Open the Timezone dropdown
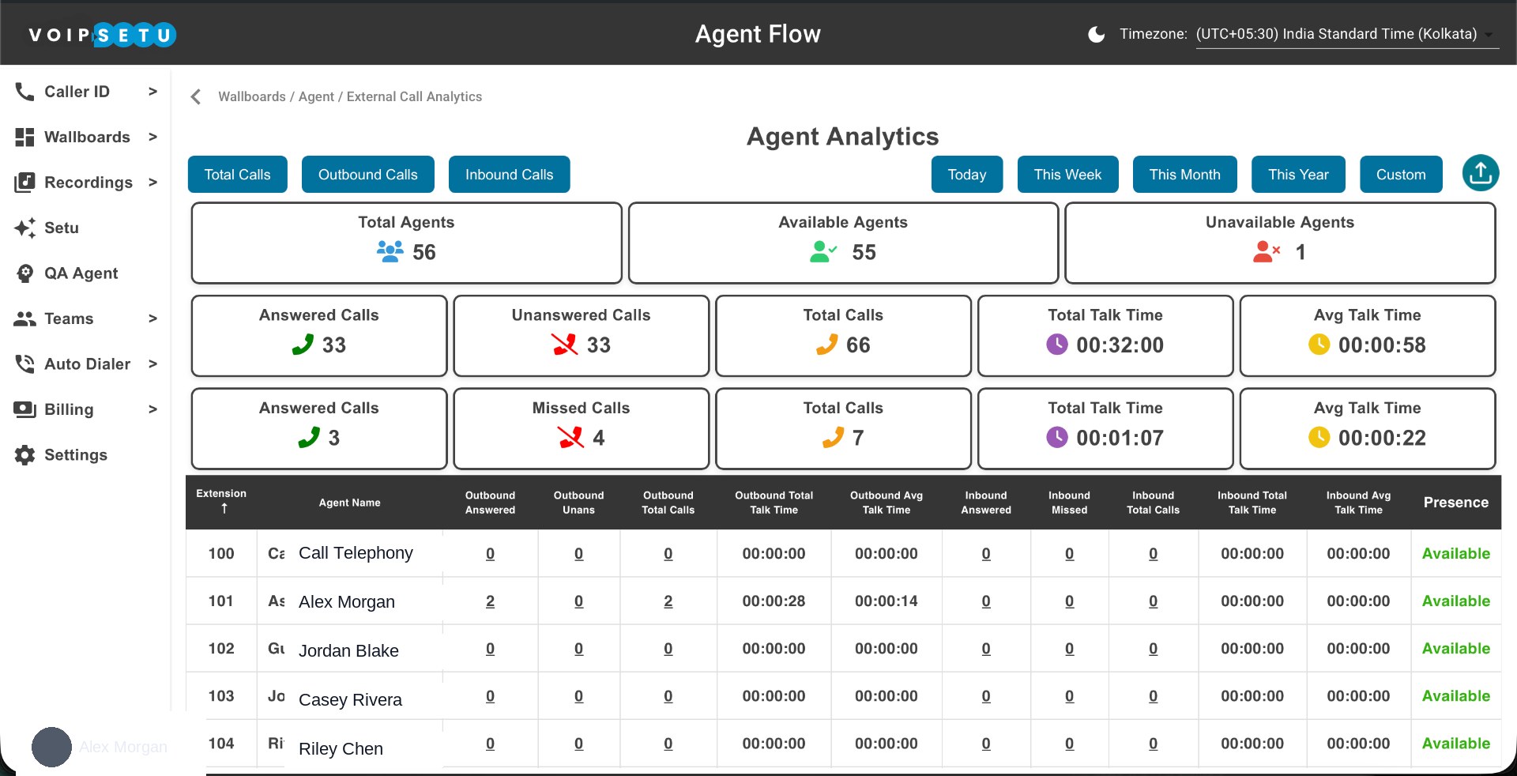This screenshot has width=1517, height=776. pos(1347,34)
